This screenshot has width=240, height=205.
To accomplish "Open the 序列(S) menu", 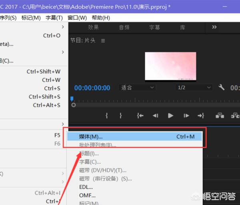I will tap(8, 18).
